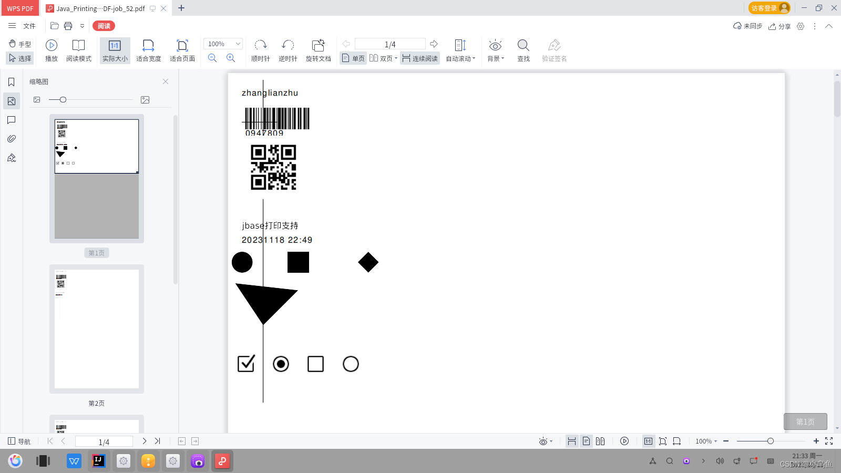Viewport: 841px width, 473px height.
Task: Toggle the reading mode pill button
Action: 104,26
